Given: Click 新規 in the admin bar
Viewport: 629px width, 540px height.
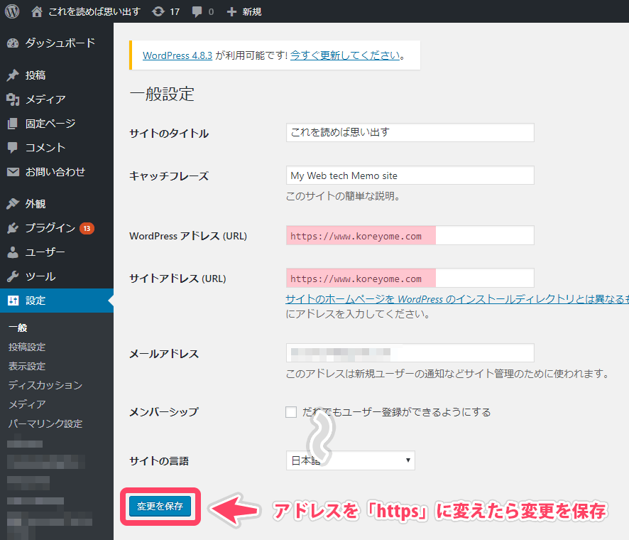Looking at the screenshot, I should click(252, 12).
